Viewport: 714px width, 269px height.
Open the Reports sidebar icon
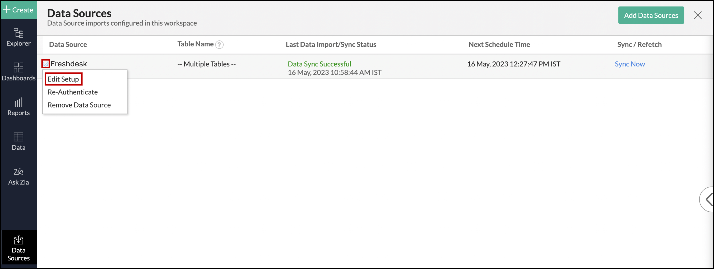point(18,106)
